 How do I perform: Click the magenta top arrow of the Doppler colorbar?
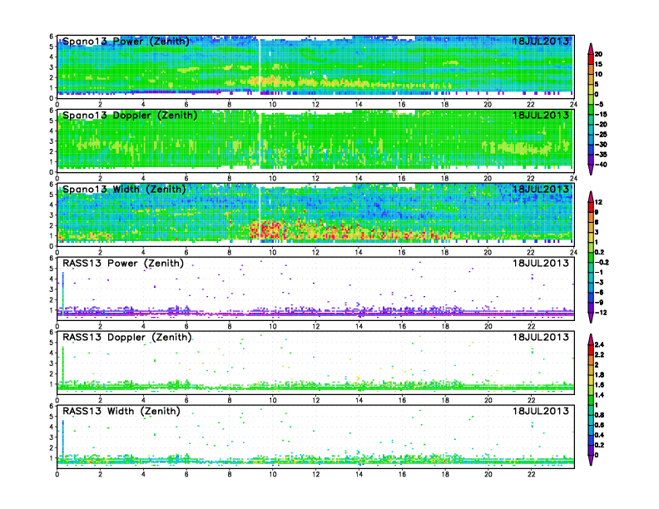tap(591, 197)
